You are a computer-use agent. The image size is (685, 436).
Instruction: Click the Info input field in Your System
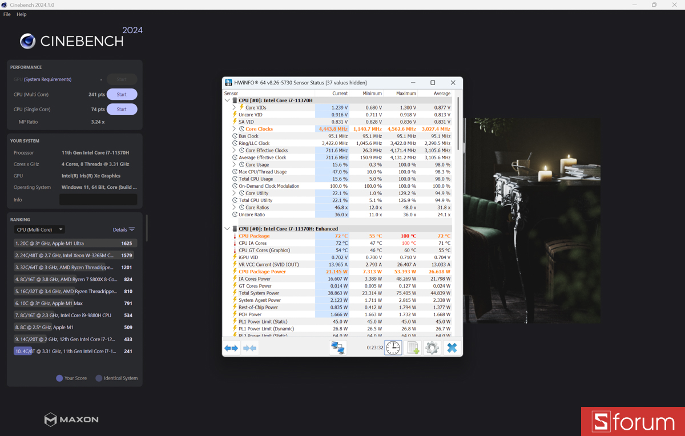pyautogui.click(x=98, y=200)
